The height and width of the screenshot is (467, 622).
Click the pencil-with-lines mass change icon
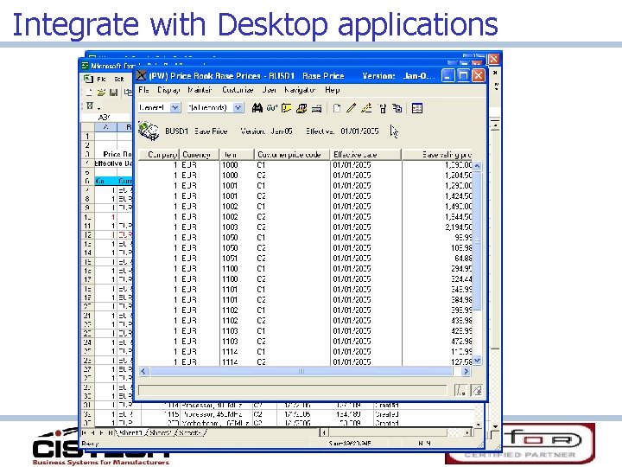tap(366, 108)
